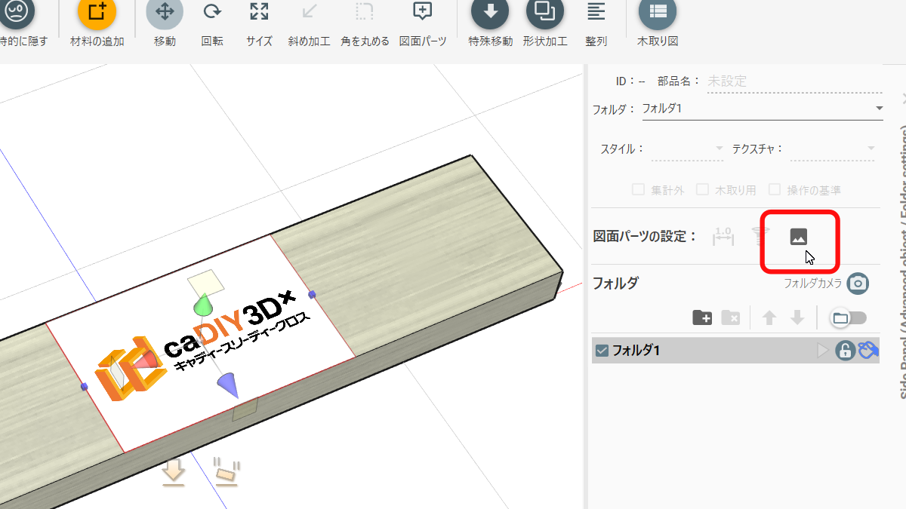Click the dimension line drawing-part setting icon
The image size is (906, 509).
723,237
